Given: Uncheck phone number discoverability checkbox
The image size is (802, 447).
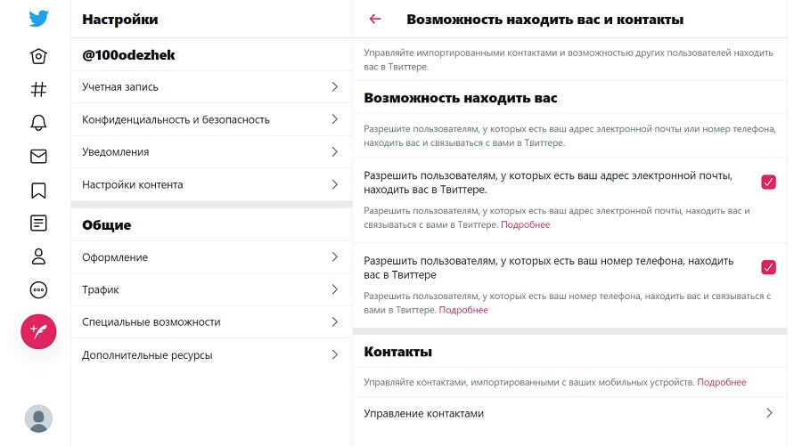Looking at the screenshot, I should pos(768,267).
